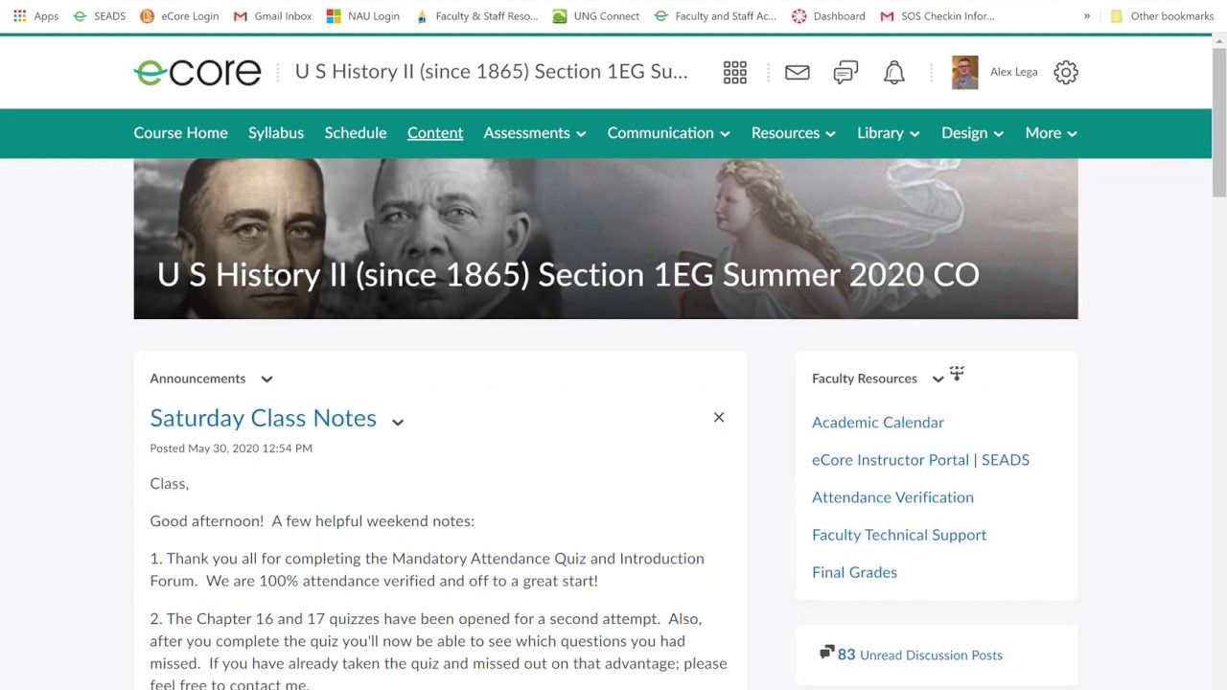Open the Syllabus navigation item
Screen dimensions: 1227x690
tap(276, 133)
